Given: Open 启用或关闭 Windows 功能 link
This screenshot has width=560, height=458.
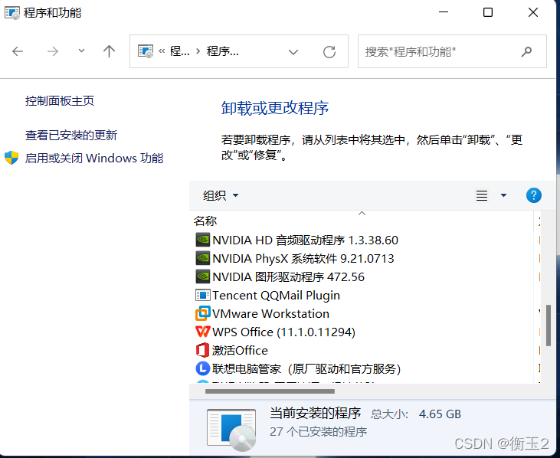Looking at the screenshot, I should click(x=94, y=158).
